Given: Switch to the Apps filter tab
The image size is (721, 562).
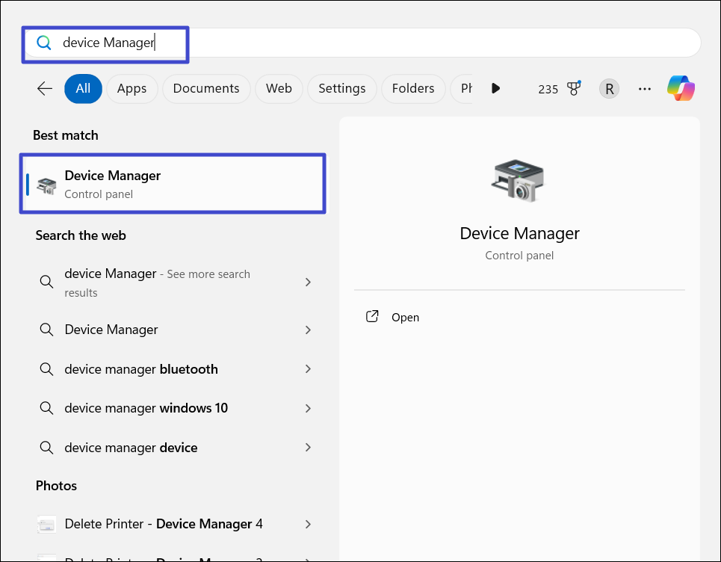Looking at the screenshot, I should pyautogui.click(x=131, y=88).
